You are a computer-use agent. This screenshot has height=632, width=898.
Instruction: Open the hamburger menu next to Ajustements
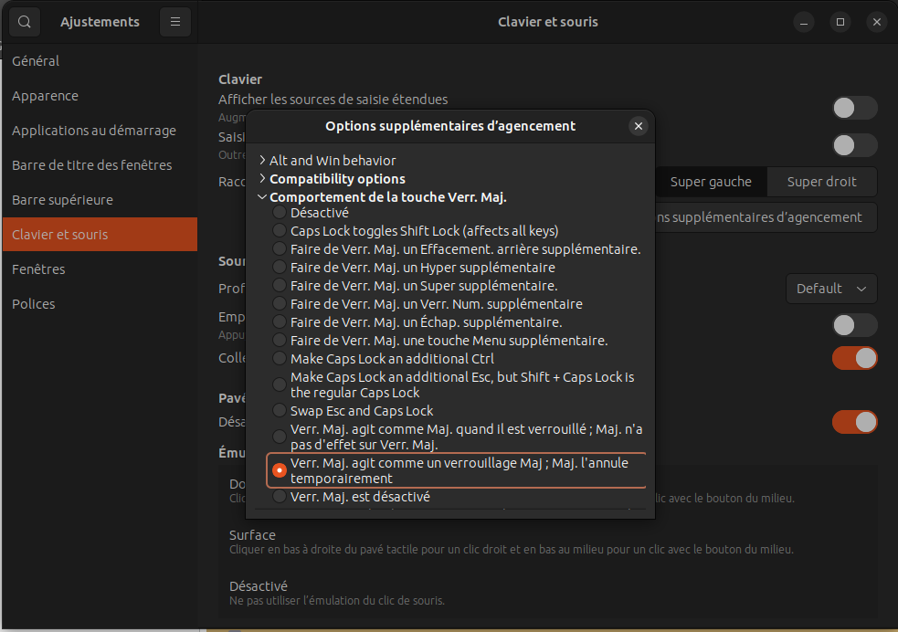tap(175, 22)
